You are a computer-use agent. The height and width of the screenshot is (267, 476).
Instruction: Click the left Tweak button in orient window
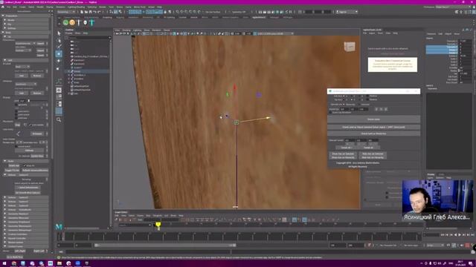[x=346, y=148]
